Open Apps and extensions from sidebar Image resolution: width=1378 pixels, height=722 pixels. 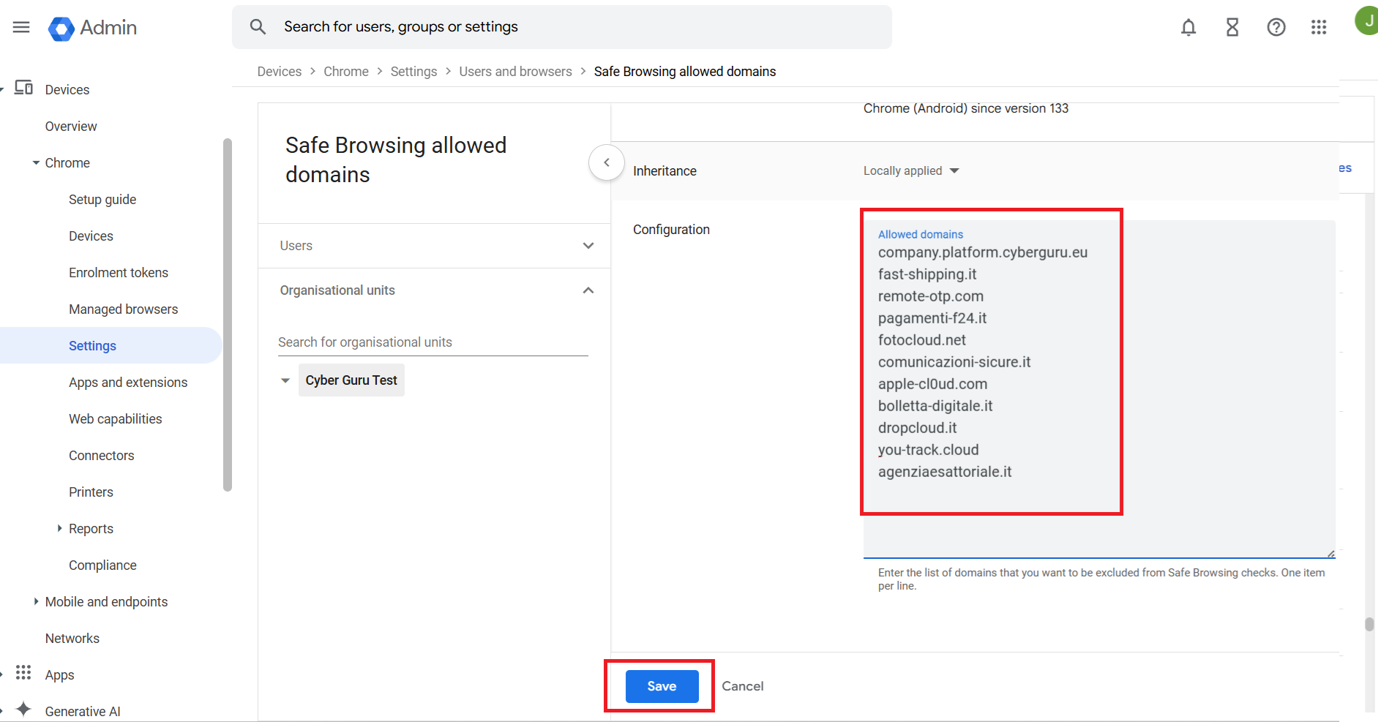(x=127, y=382)
